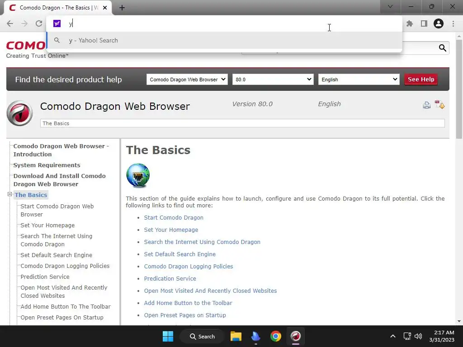
Task: Reload the page with the refresh icon
Action: click(39, 23)
